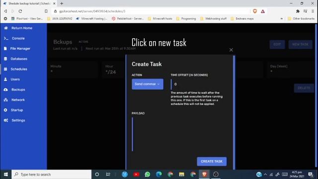Expand the hidden bookmarks overflow chevron

pos(282,19)
